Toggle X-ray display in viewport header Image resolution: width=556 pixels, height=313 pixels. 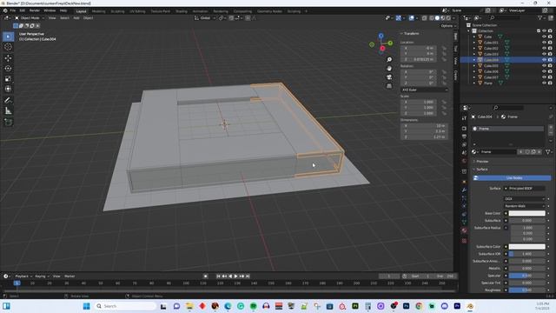[424, 18]
